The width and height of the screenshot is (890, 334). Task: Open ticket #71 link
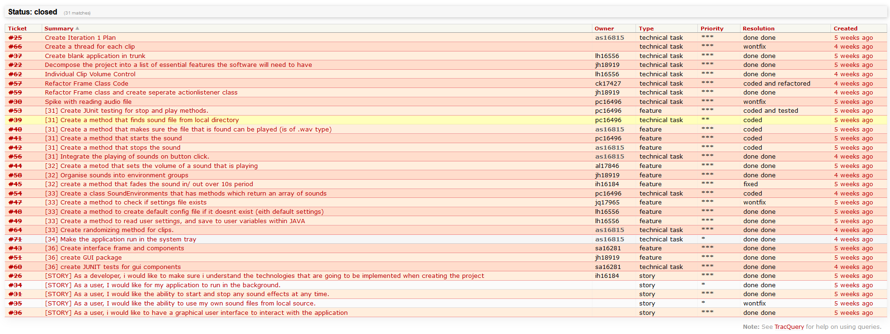point(15,240)
